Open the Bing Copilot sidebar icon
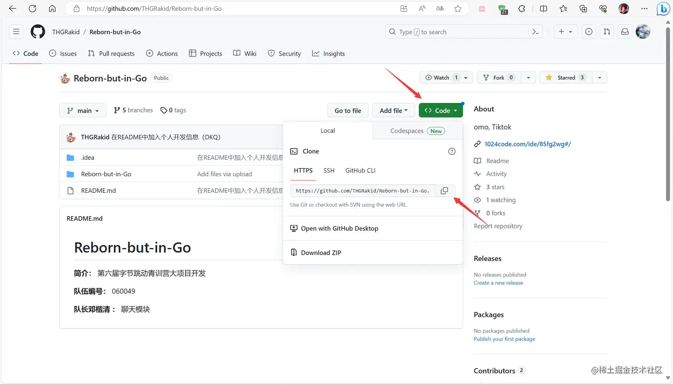The image size is (673, 385). (x=663, y=8)
